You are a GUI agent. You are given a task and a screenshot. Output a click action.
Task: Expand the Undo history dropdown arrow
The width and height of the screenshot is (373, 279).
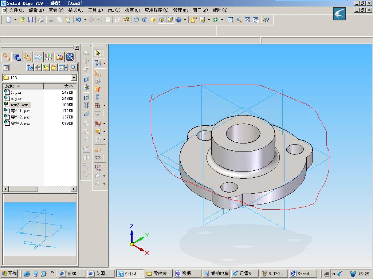(85, 20)
